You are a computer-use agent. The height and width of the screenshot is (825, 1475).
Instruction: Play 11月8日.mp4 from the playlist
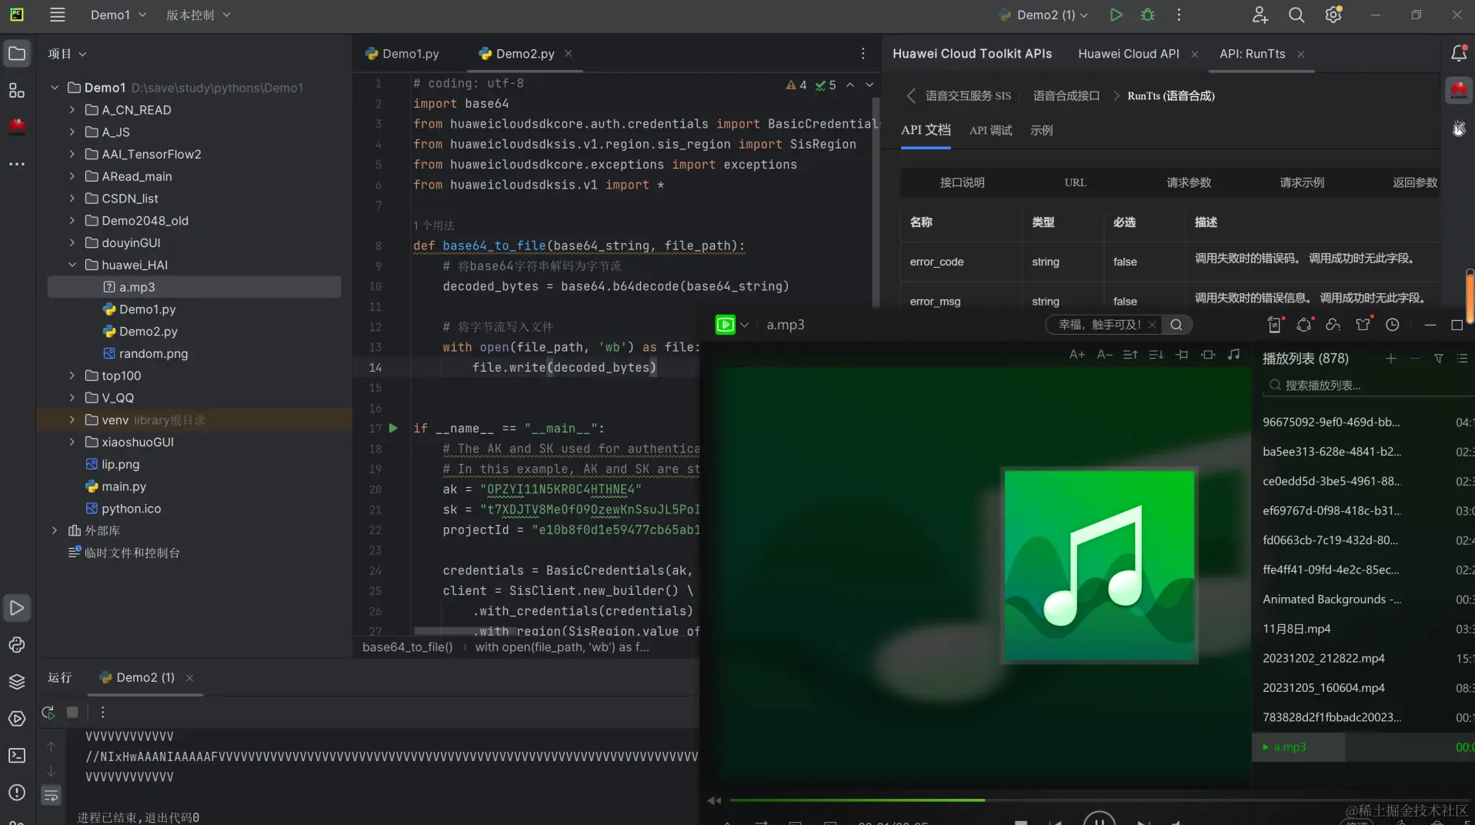click(x=1296, y=629)
